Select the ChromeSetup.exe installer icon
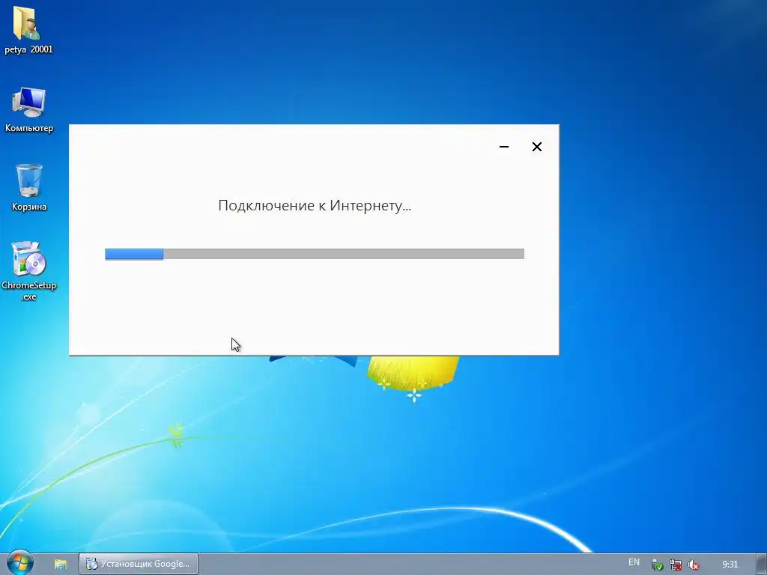767x575 pixels. (x=29, y=270)
